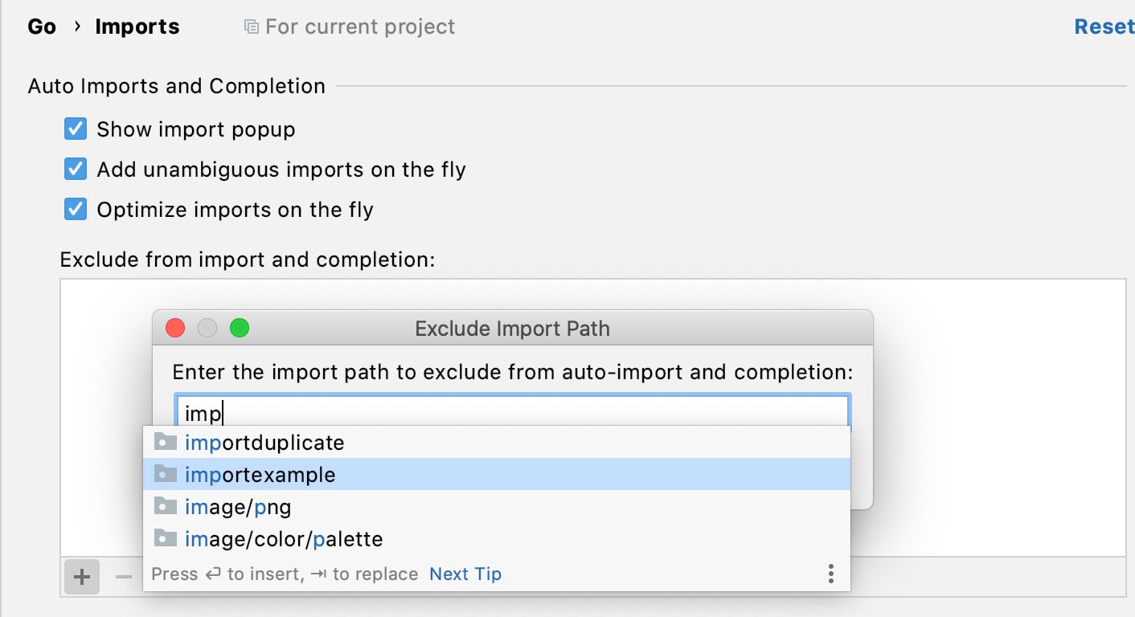Click the folder icon beside importduplicate
The width and height of the screenshot is (1135, 617).
click(165, 442)
